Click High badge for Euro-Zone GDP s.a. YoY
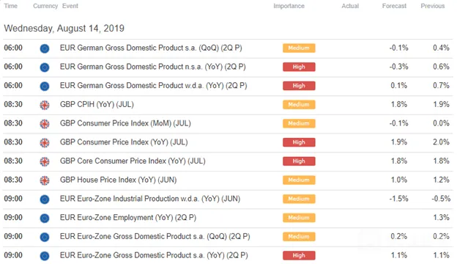The height and width of the screenshot is (264, 457). pos(299,255)
